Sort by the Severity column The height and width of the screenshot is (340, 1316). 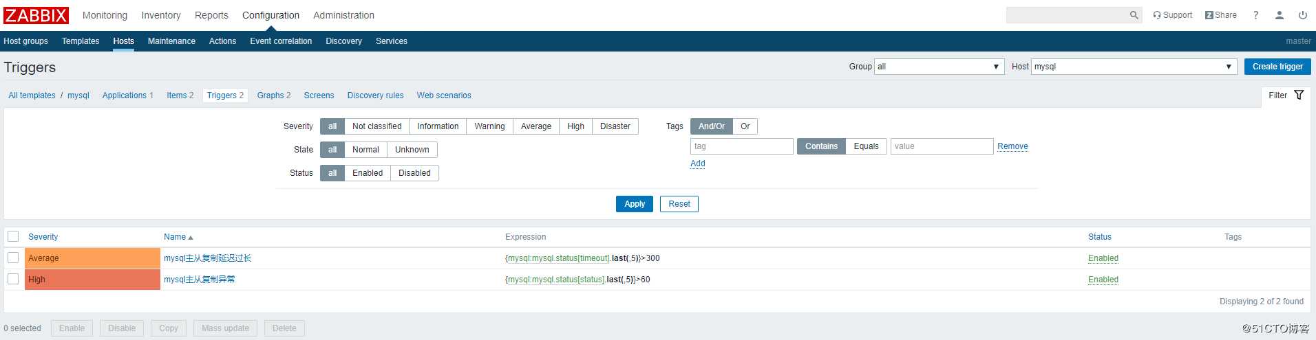coord(43,237)
